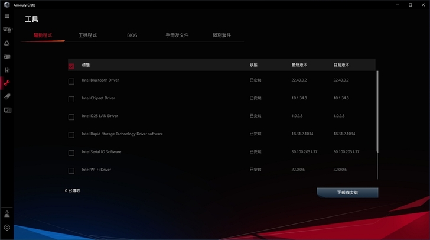This screenshot has width=430, height=240.
Task: Click the 已安裝 status of Intel Wi-Fi Driver
Action: pyautogui.click(x=255, y=170)
